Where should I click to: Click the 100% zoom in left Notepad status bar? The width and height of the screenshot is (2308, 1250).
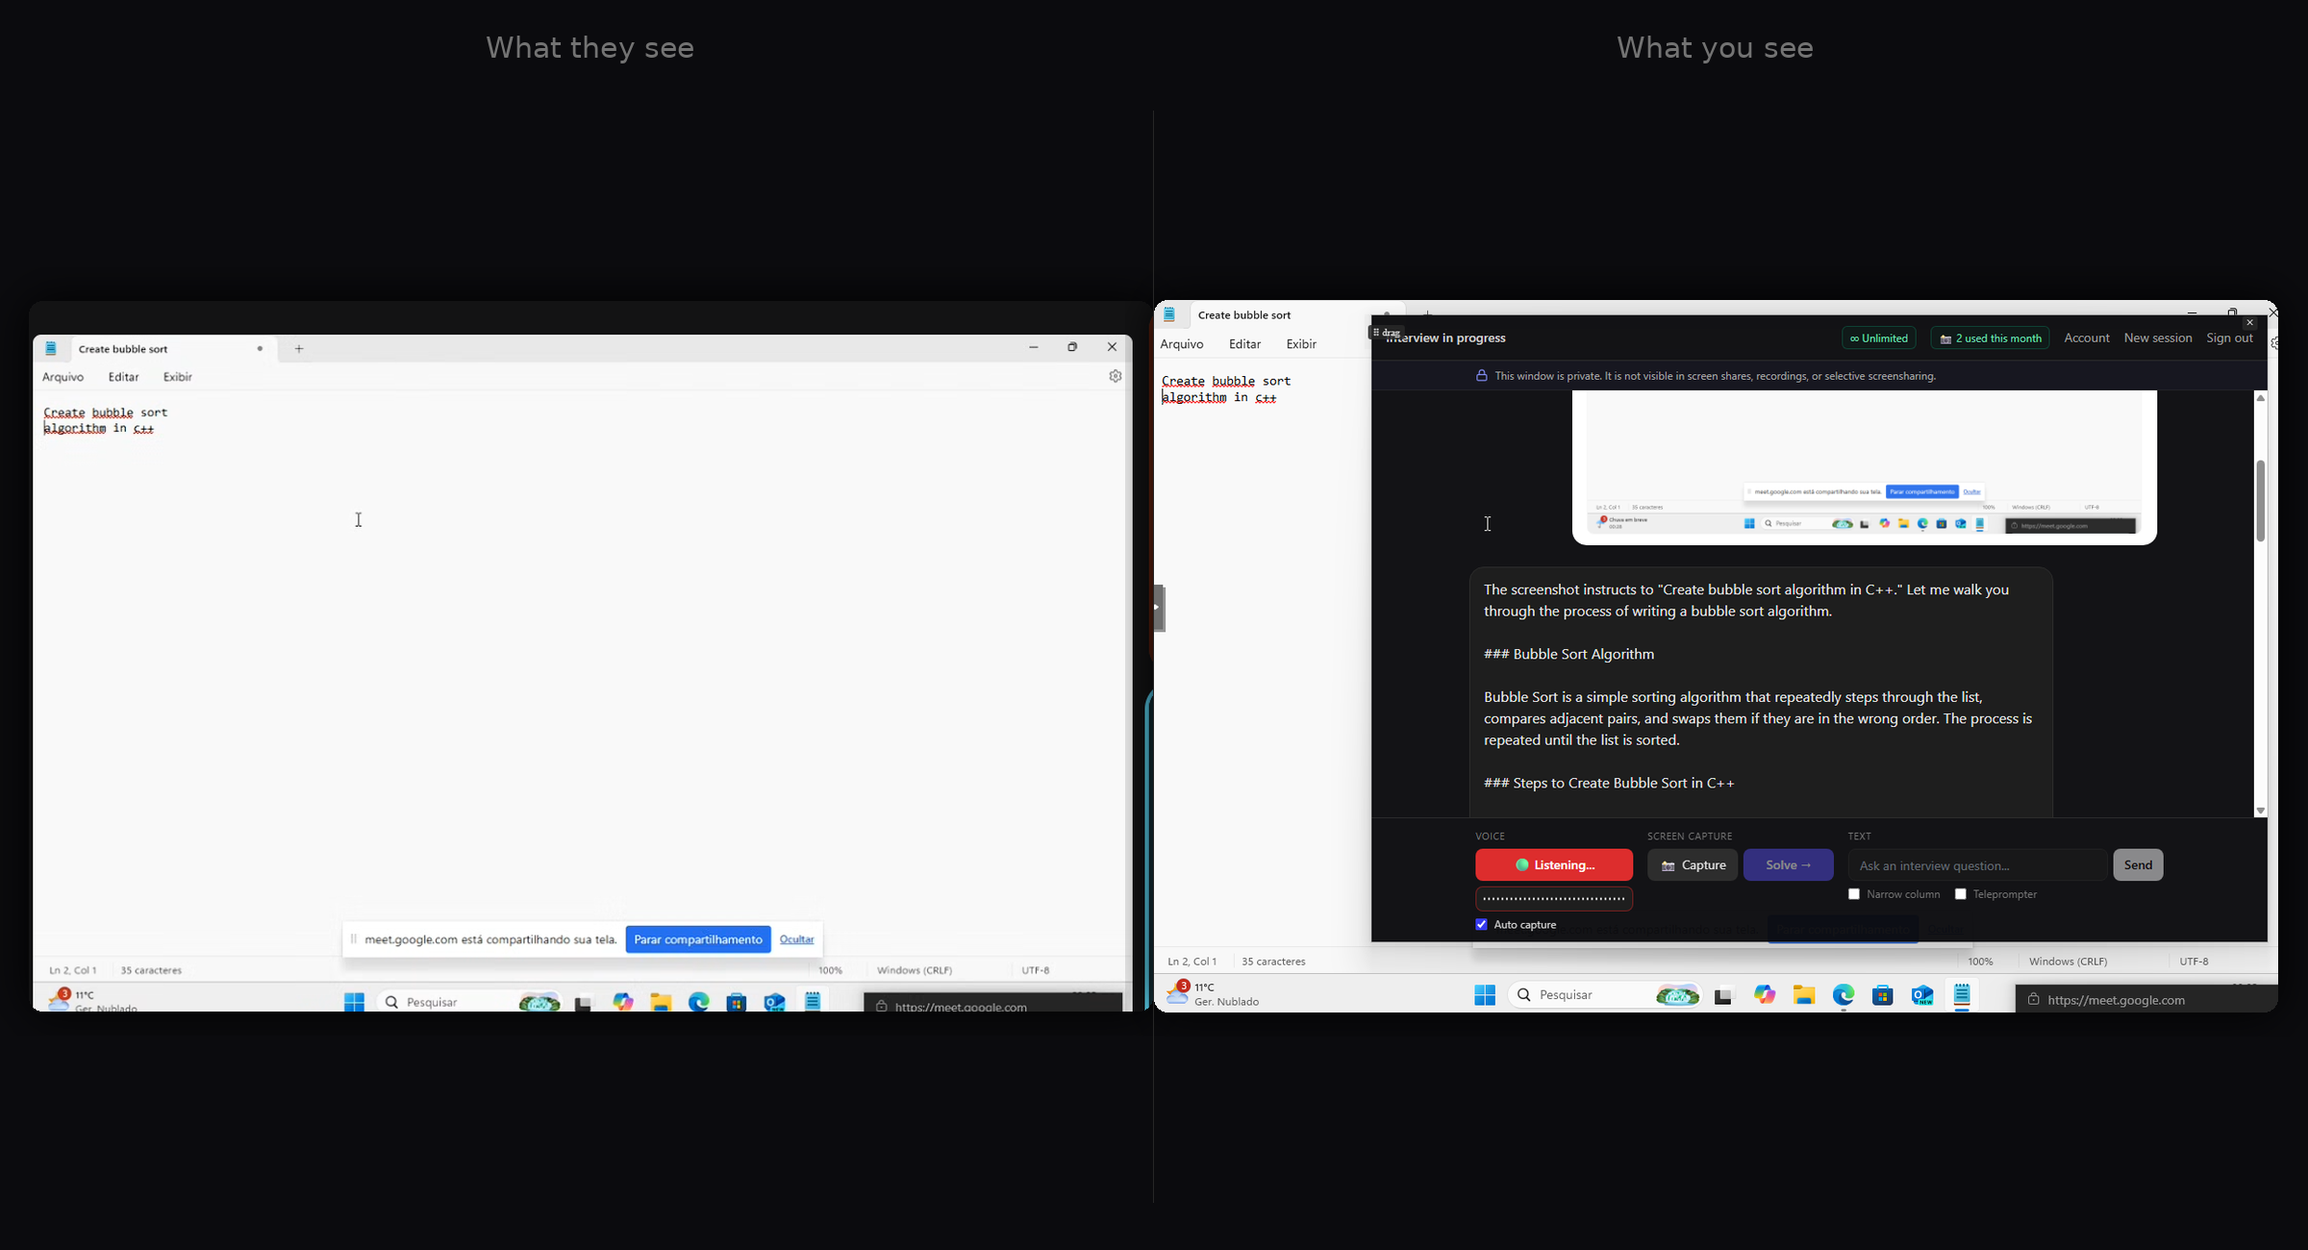click(x=830, y=970)
